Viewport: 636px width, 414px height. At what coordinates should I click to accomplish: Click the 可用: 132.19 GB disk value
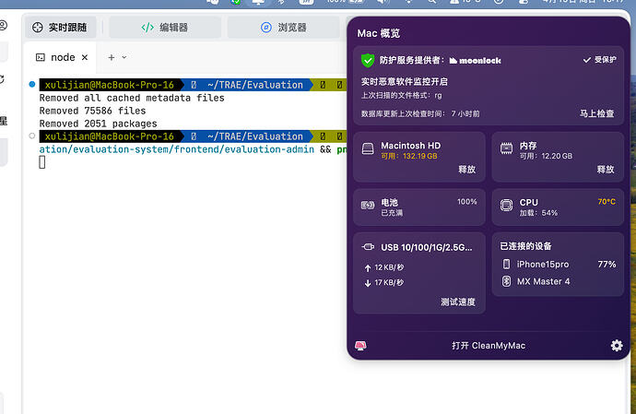click(x=409, y=156)
